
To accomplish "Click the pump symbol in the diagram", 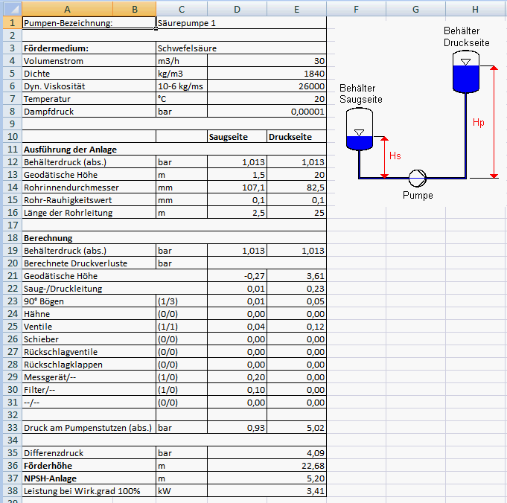I will point(418,178).
